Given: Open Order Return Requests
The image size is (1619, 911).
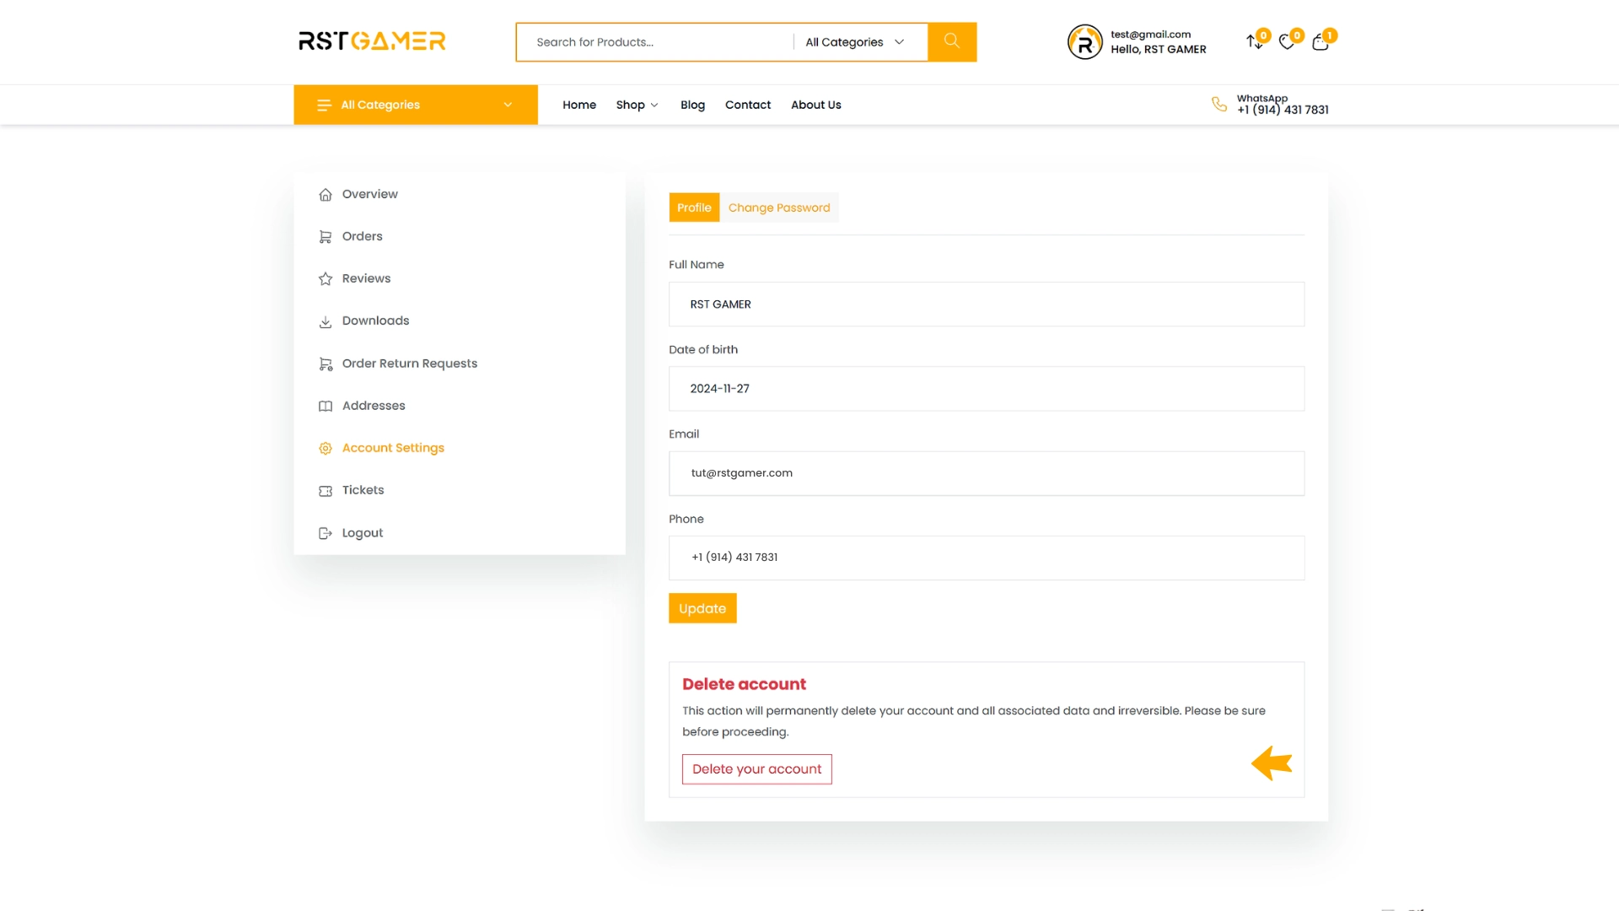Looking at the screenshot, I should [x=410, y=364].
